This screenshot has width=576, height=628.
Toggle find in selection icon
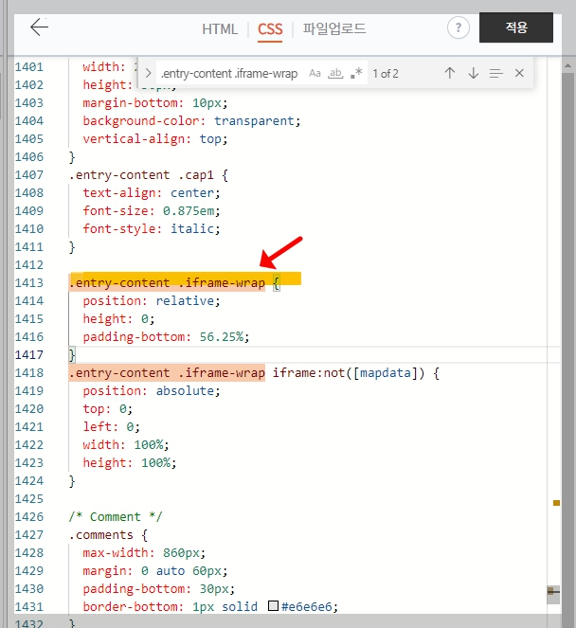coord(495,73)
